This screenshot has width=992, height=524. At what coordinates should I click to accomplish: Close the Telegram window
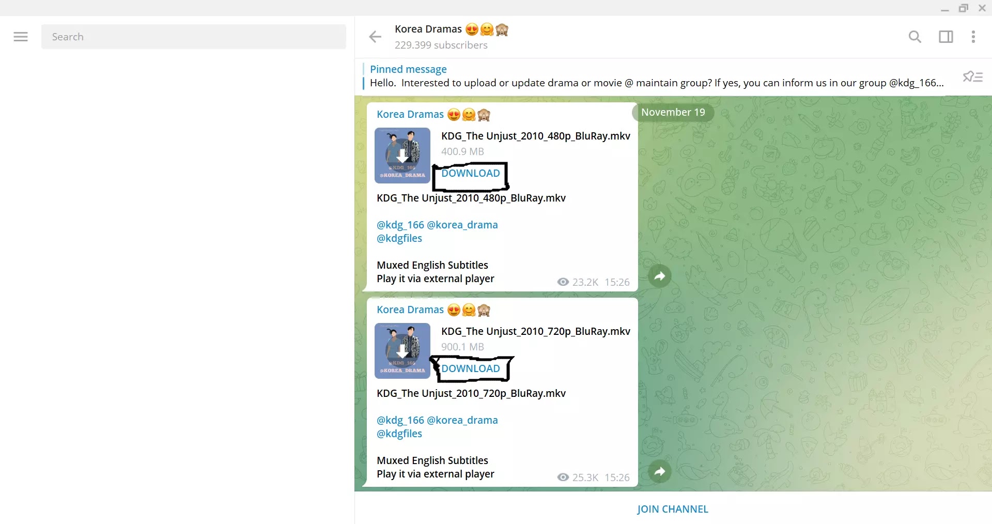982,8
